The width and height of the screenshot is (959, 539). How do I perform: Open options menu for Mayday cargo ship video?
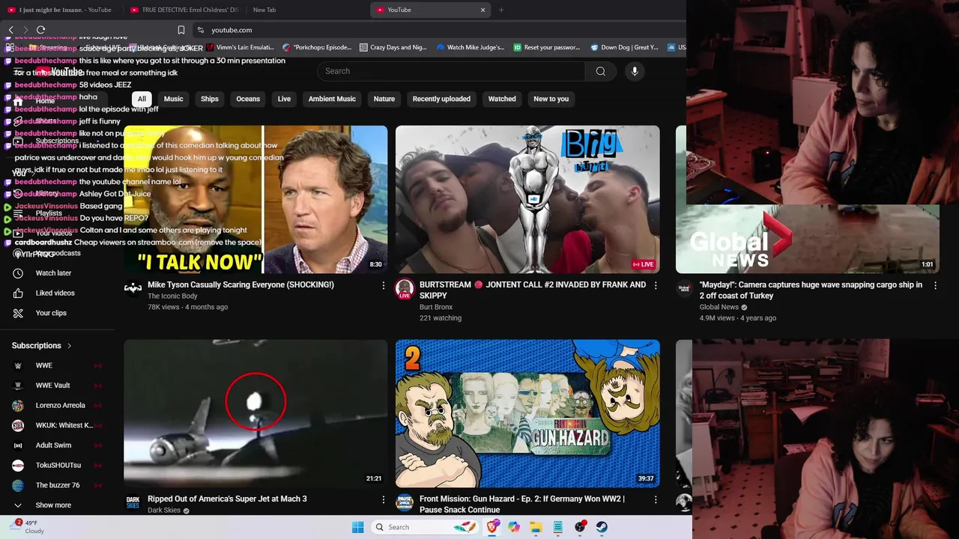click(x=935, y=285)
